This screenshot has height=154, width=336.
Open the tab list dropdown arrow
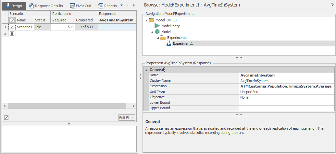pos(122,5)
